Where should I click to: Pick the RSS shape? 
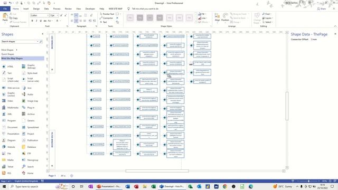click(x=7, y=173)
